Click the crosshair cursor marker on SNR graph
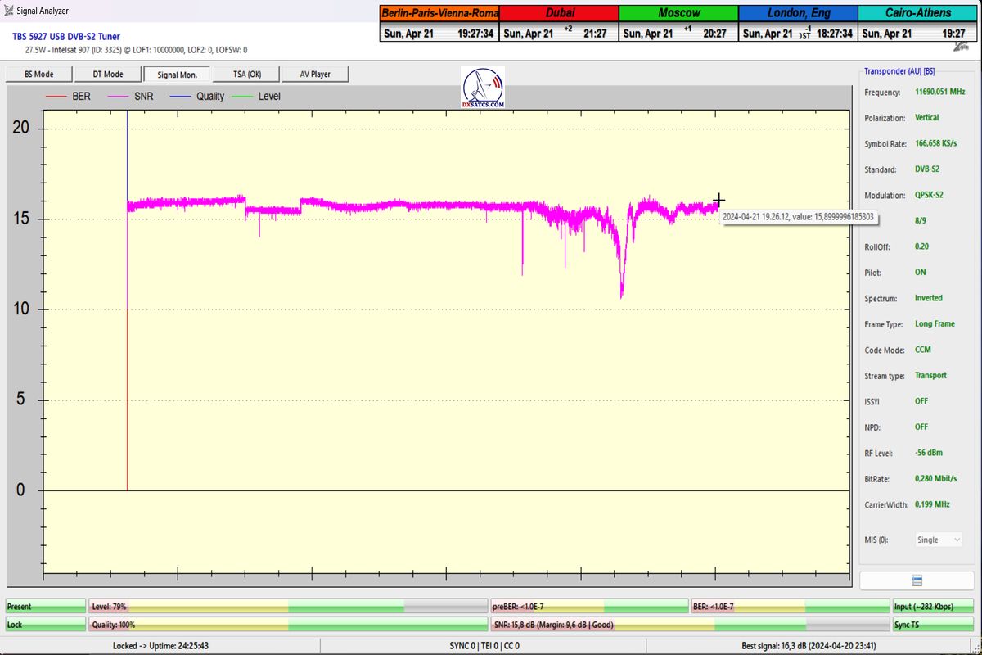The height and width of the screenshot is (655, 982). (x=718, y=200)
